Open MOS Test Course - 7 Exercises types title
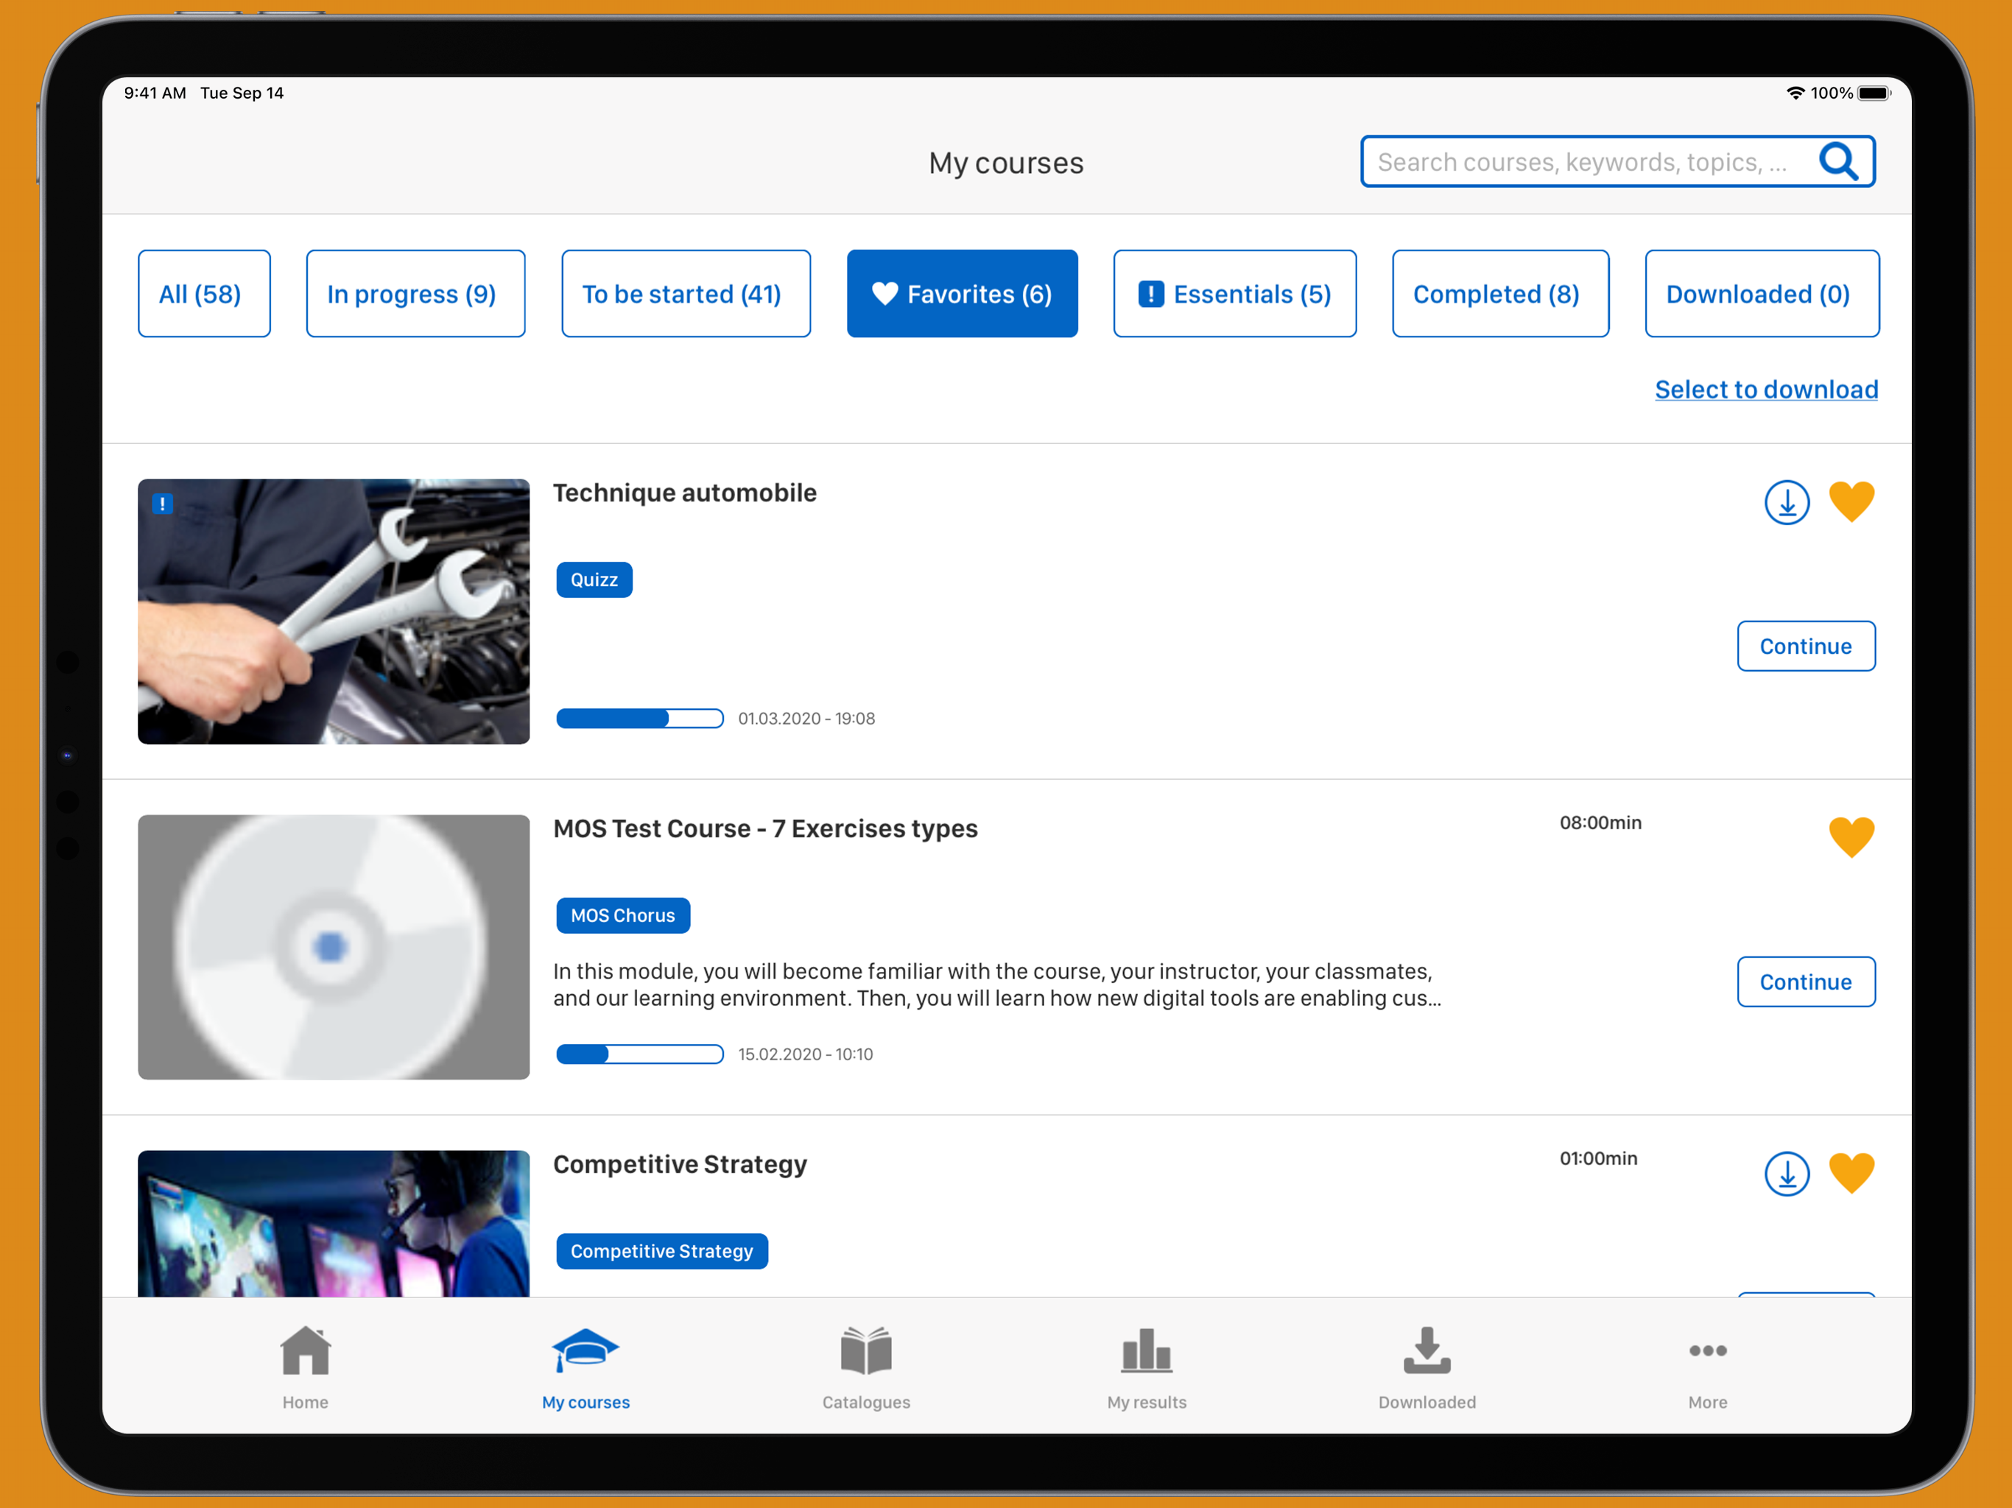 [x=765, y=828]
